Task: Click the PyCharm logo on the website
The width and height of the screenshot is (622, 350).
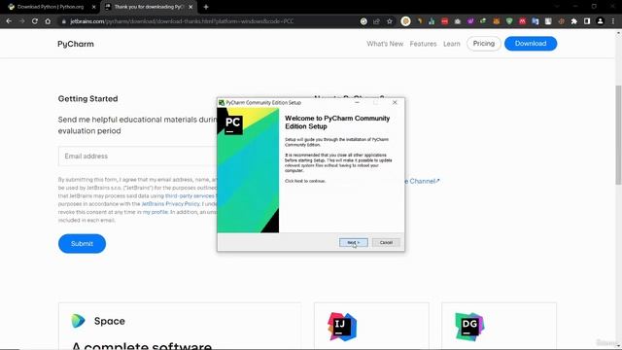Action: (x=76, y=44)
